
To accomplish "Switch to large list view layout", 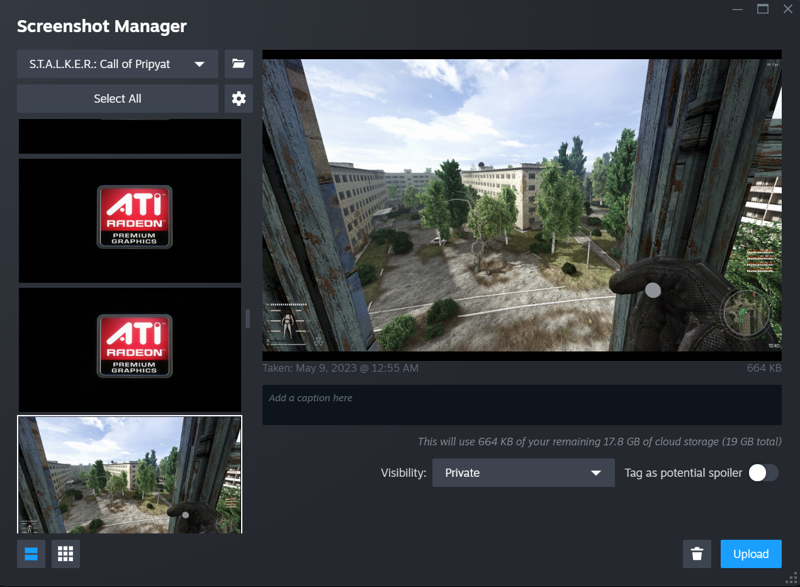I will point(31,554).
